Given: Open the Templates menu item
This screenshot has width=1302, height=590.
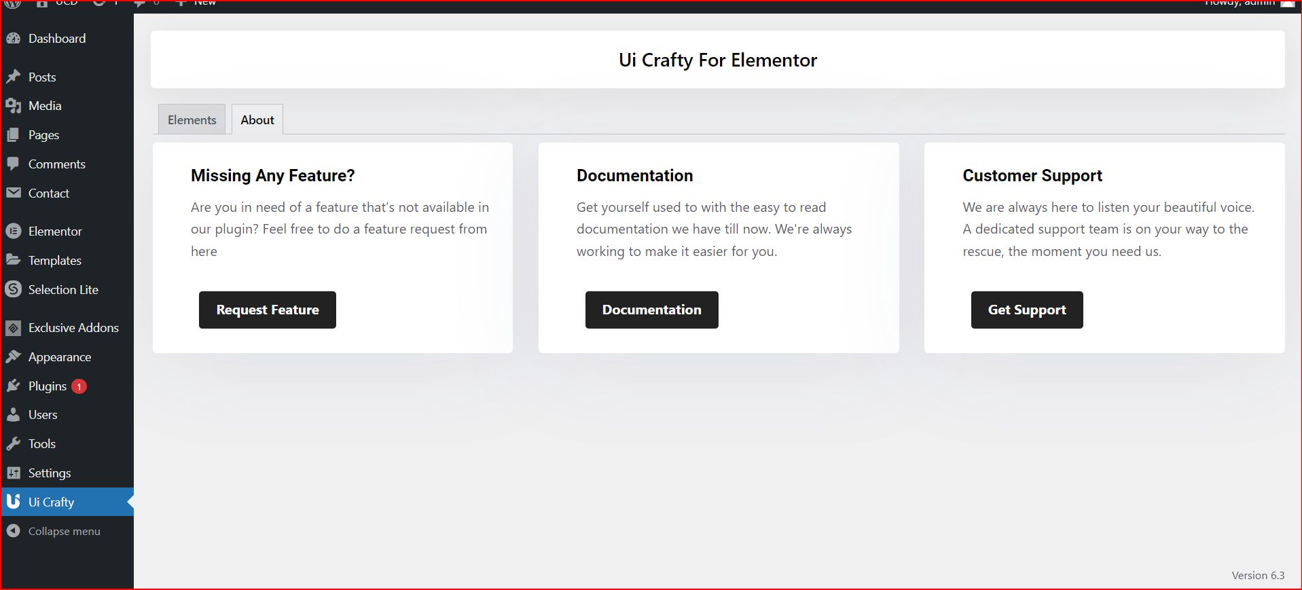Looking at the screenshot, I should point(67,261).
